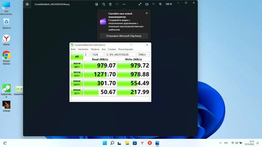Switch to the Photos app taskbar icon
This screenshot has height=147, width=262.
157,143
